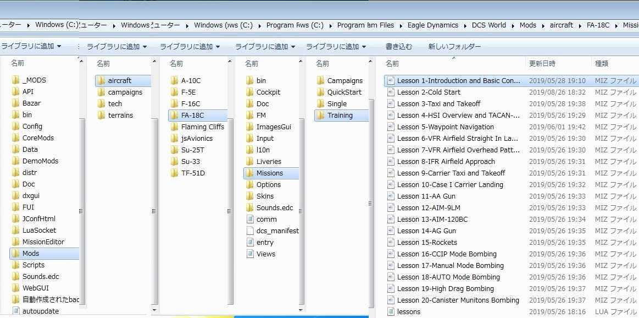Viewport: 639px width, 318px height.
Task: Select the QuickStart folder name
Action: 344,92
